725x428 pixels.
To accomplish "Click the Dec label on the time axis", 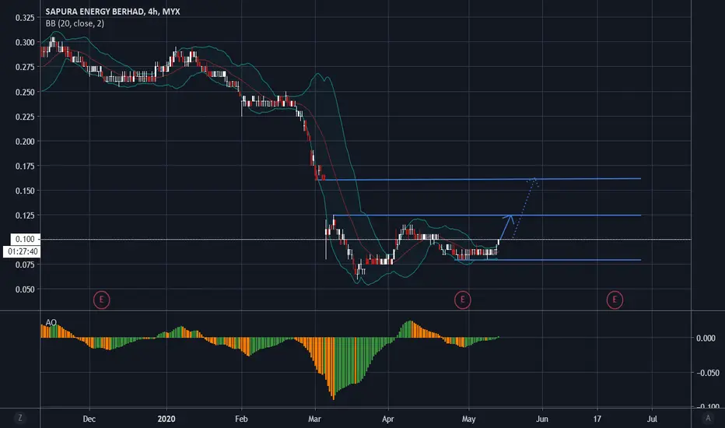I will (x=89, y=419).
